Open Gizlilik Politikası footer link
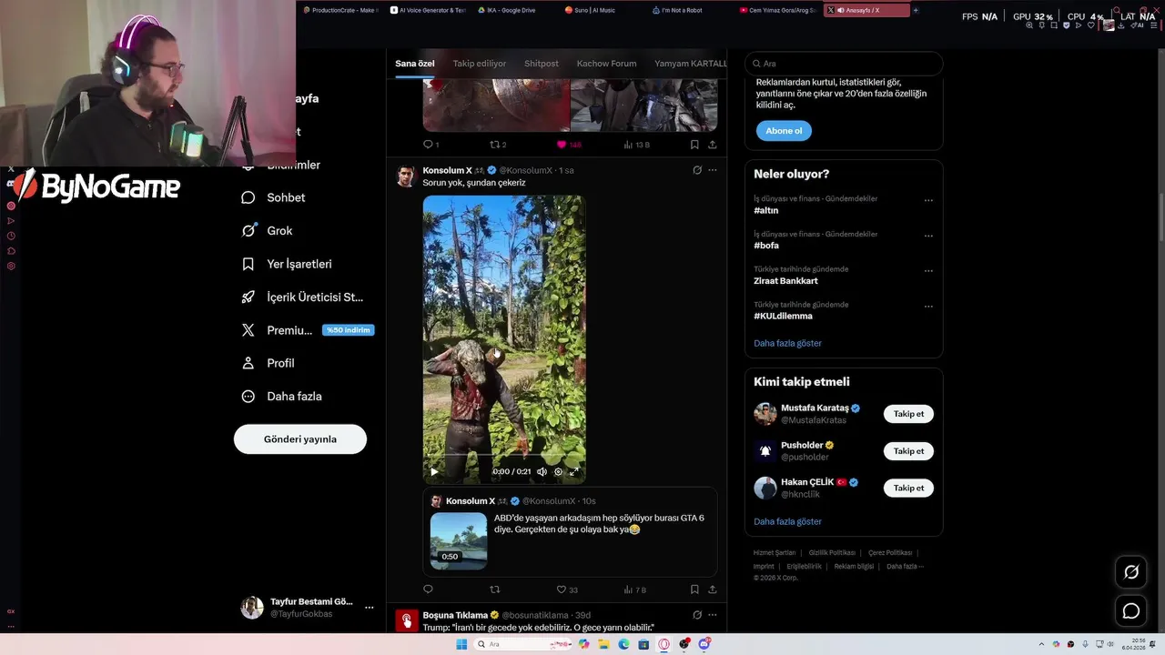The height and width of the screenshot is (655, 1165). point(832,553)
